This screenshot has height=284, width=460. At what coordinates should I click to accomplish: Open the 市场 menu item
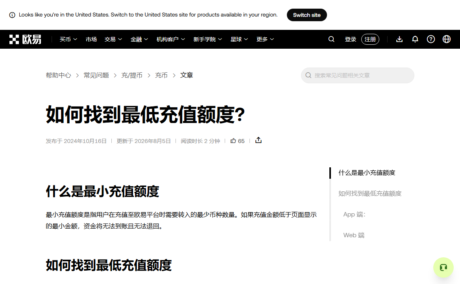point(91,39)
